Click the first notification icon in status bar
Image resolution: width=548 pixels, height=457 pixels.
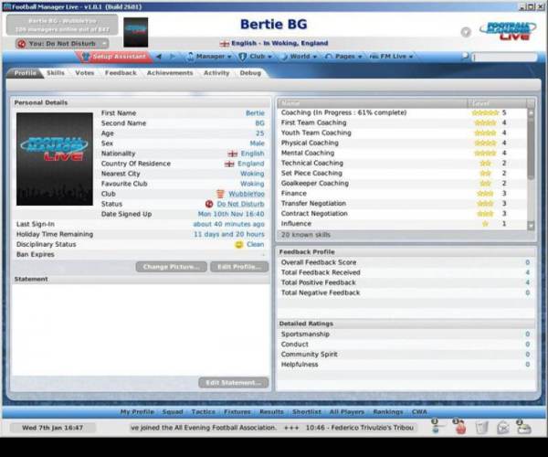437,426
